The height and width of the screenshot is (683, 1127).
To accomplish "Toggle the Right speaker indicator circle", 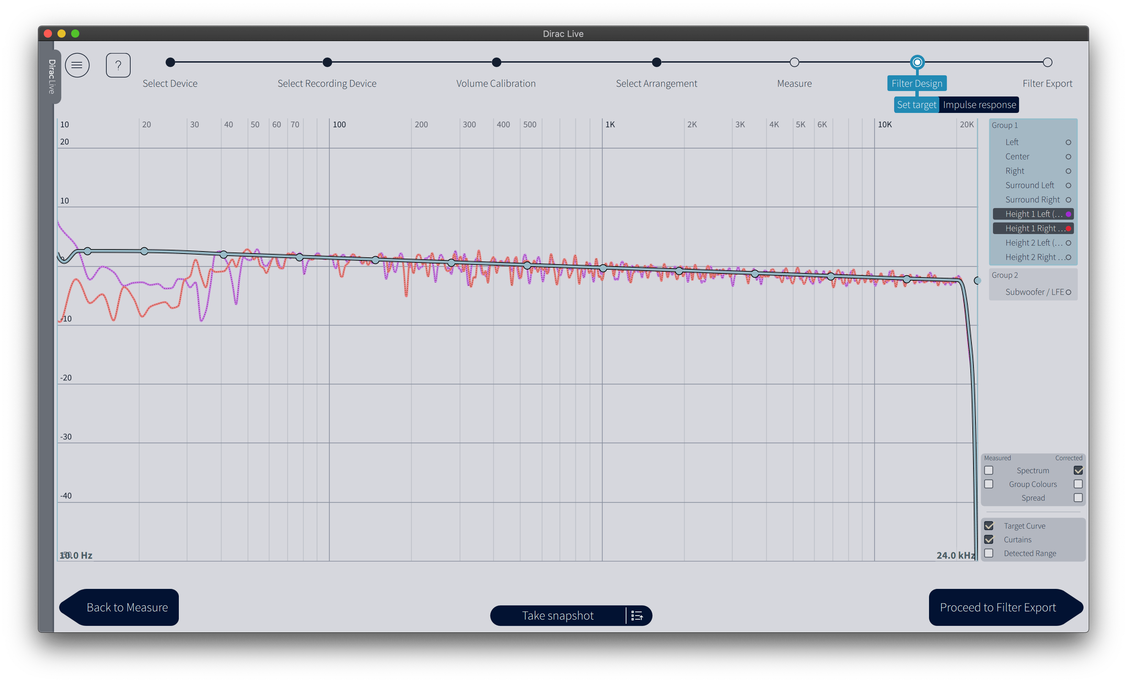I will (x=1069, y=171).
